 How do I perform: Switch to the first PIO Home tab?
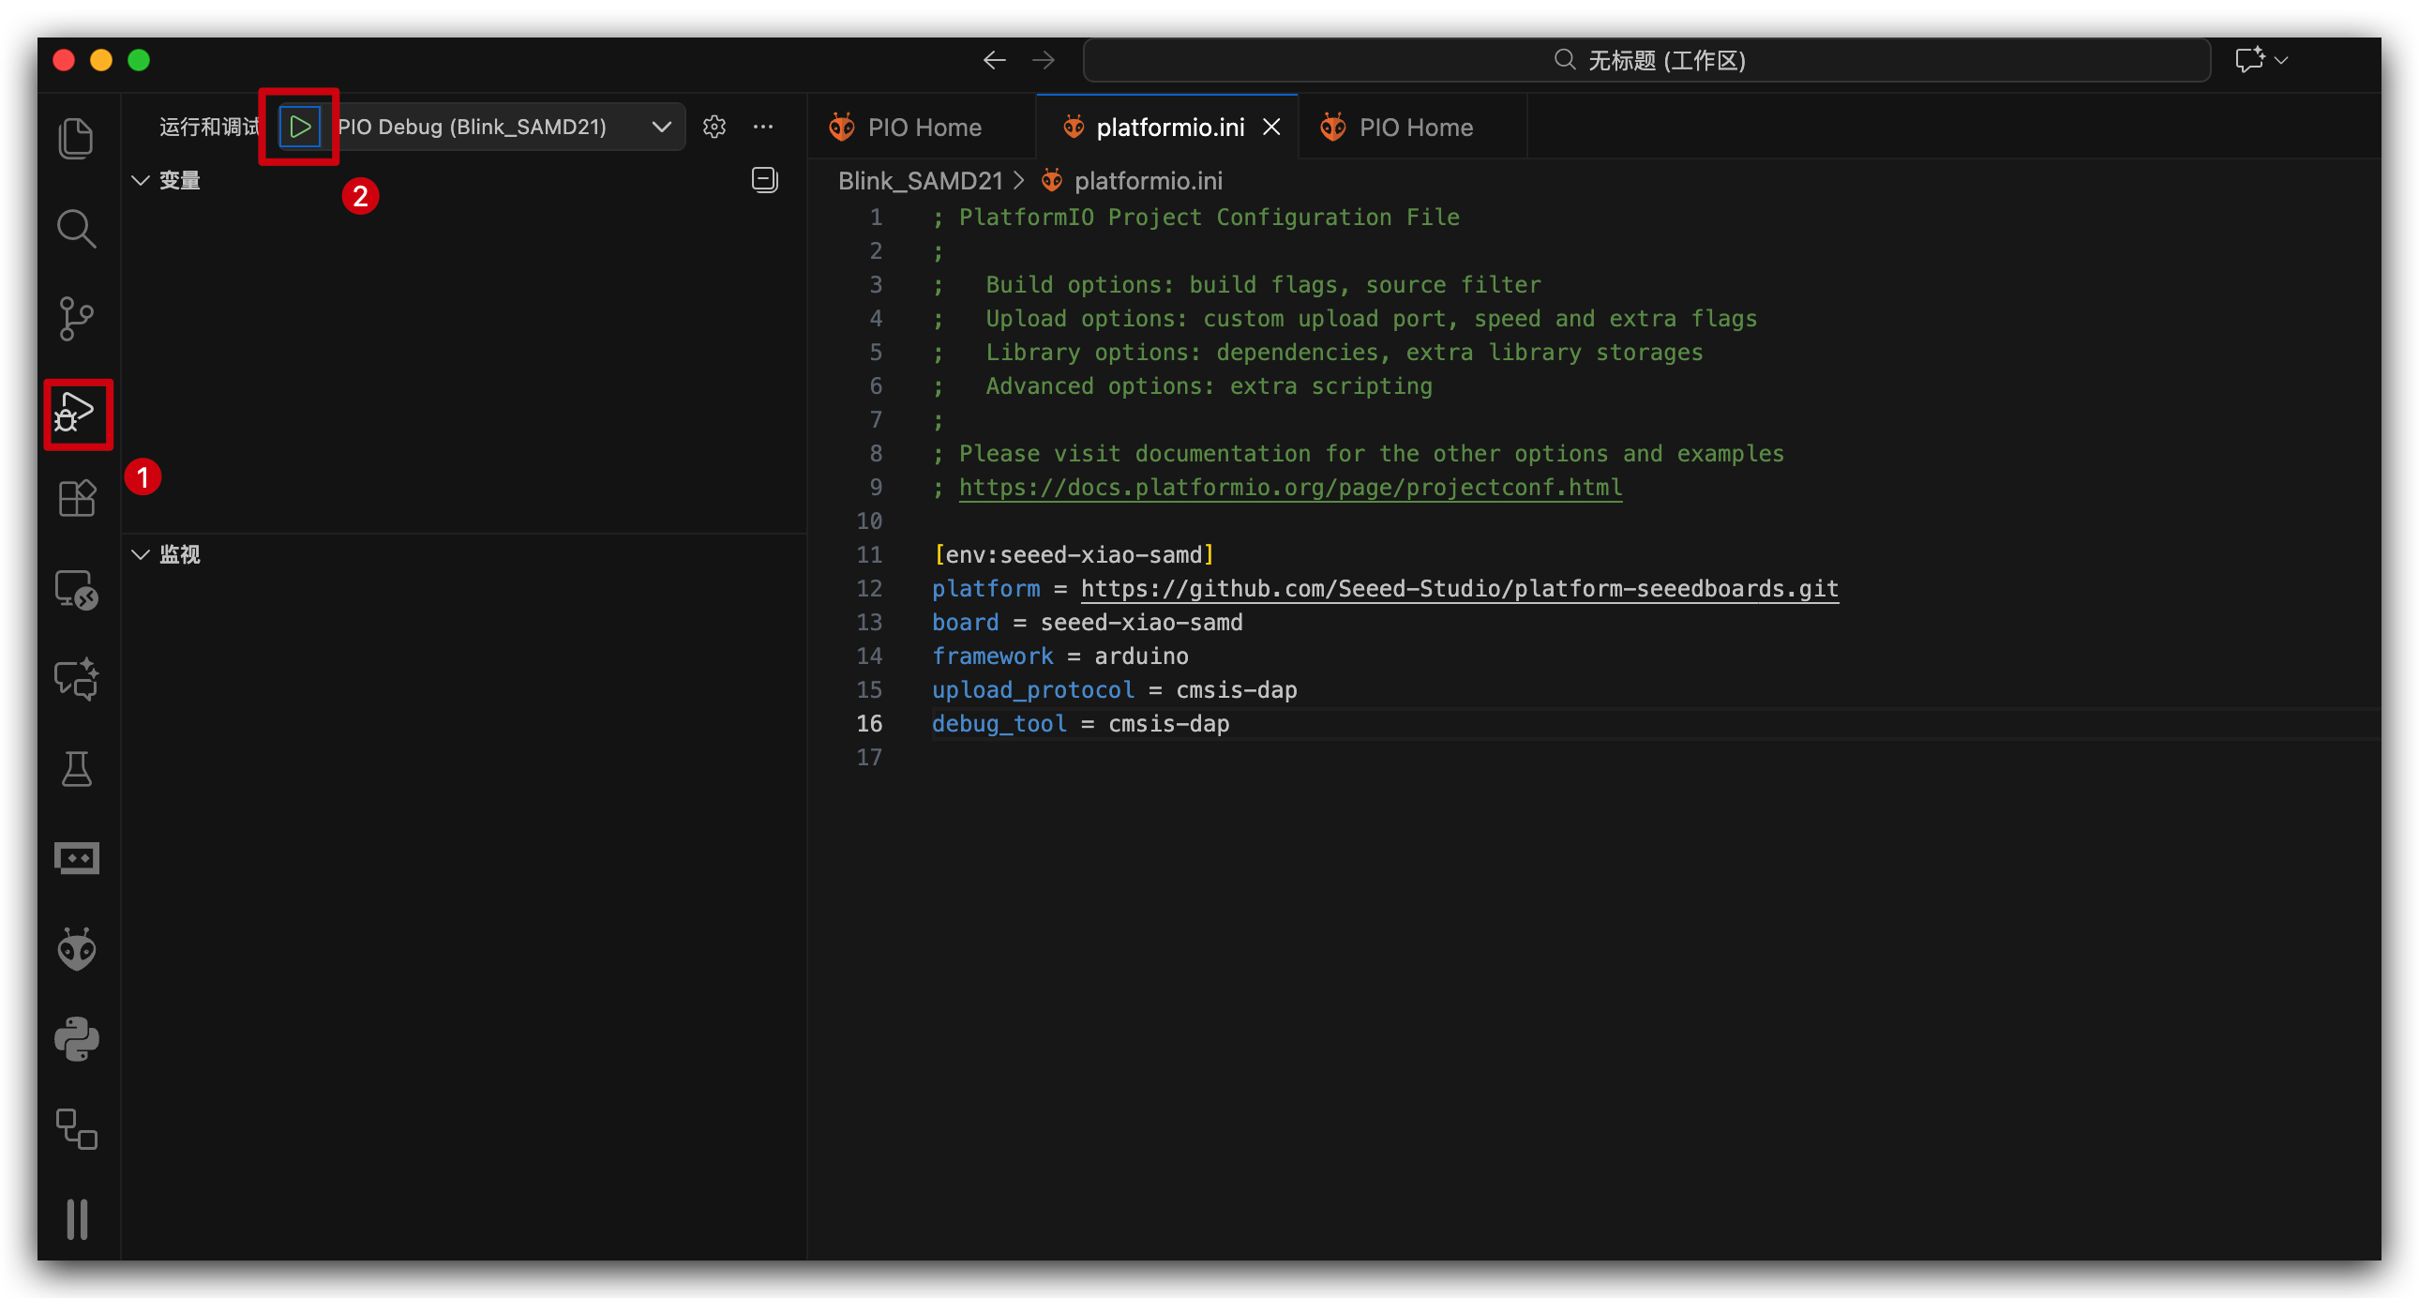pos(924,128)
